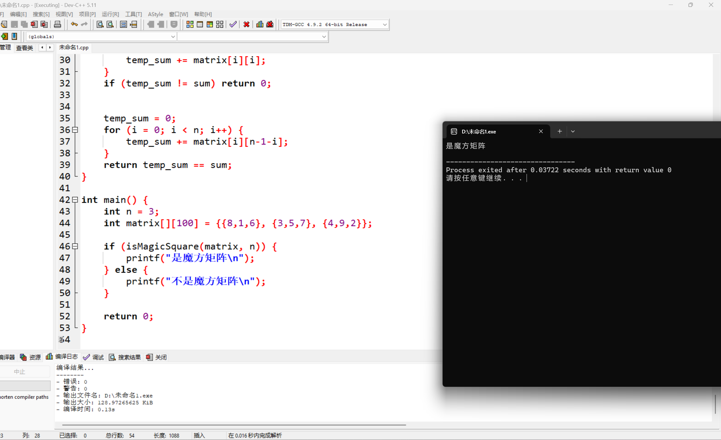Click the Compile icon (four colored squares)
This screenshot has height=440, width=721.
190,24
